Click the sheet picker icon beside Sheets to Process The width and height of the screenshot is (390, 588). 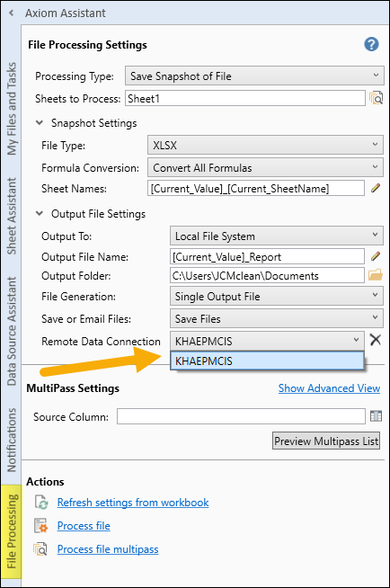(x=376, y=98)
